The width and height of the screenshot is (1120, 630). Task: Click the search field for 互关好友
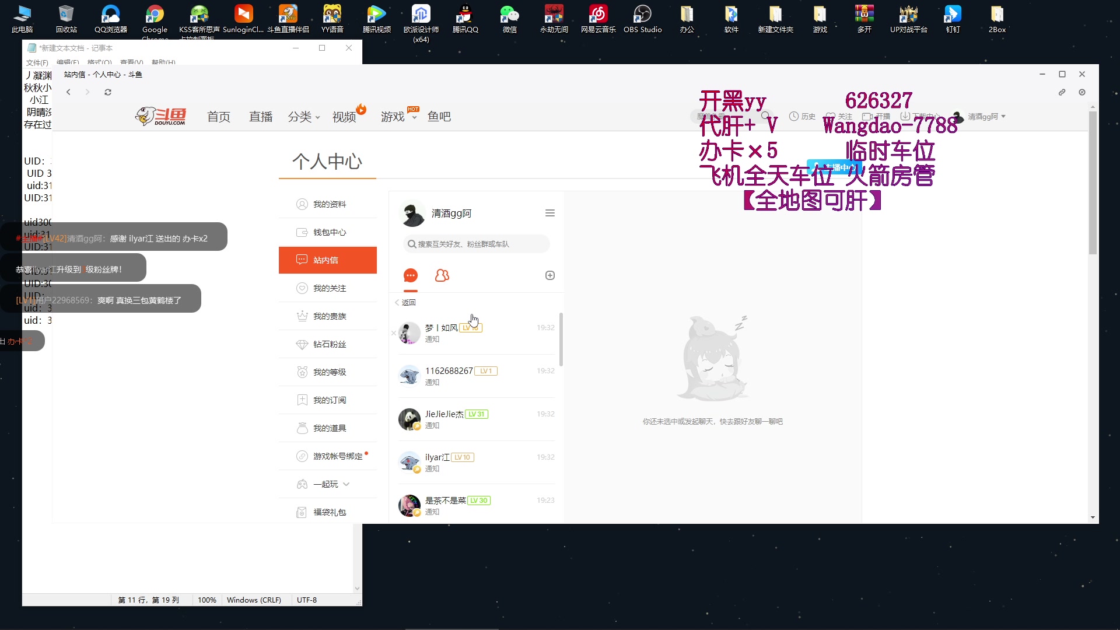476,244
